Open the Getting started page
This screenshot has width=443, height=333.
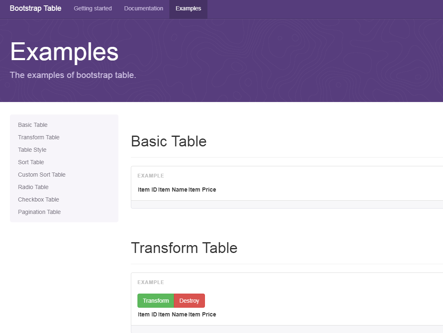point(93,8)
